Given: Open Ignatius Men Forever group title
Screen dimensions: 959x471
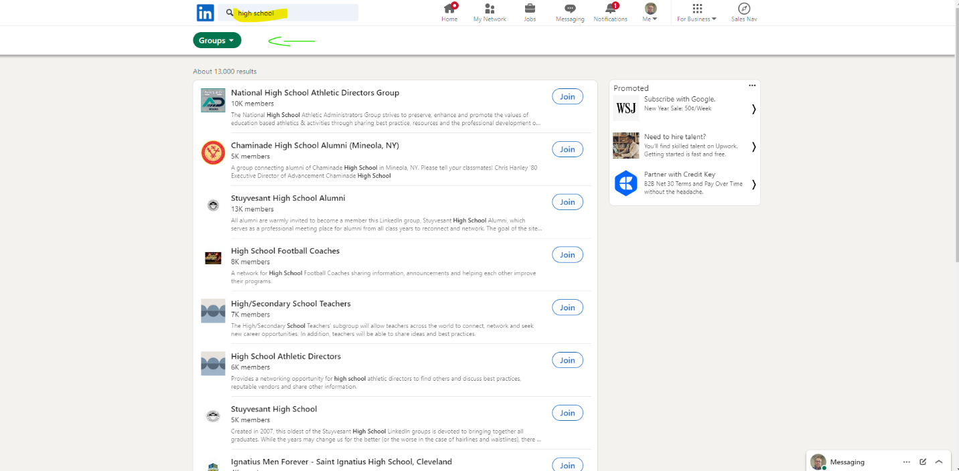Looking at the screenshot, I should [342, 462].
